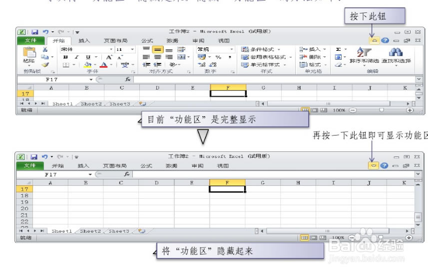Toggle highlighted Middle Align button
This screenshot has height=273, width=428.
157,49
